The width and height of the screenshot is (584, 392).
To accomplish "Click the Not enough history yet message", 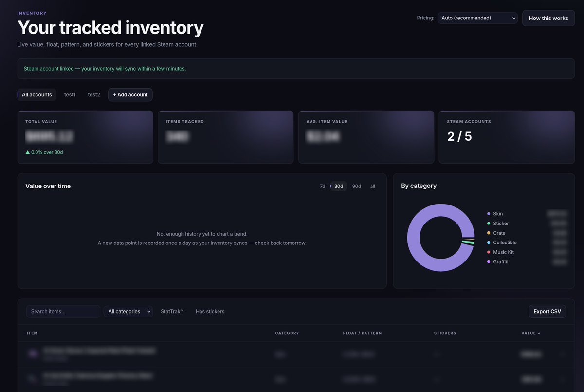I will click(202, 234).
